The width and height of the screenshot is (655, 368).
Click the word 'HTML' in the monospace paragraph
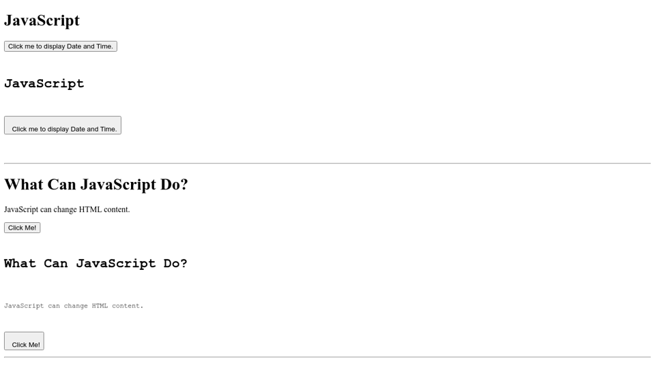click(100, 306)
